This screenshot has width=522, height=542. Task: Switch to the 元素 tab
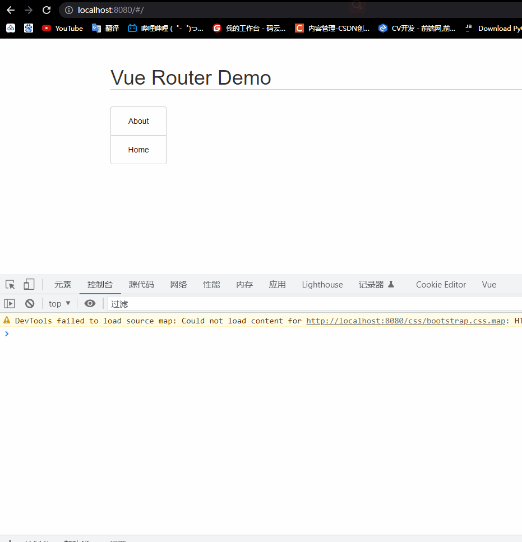[63, 285]
